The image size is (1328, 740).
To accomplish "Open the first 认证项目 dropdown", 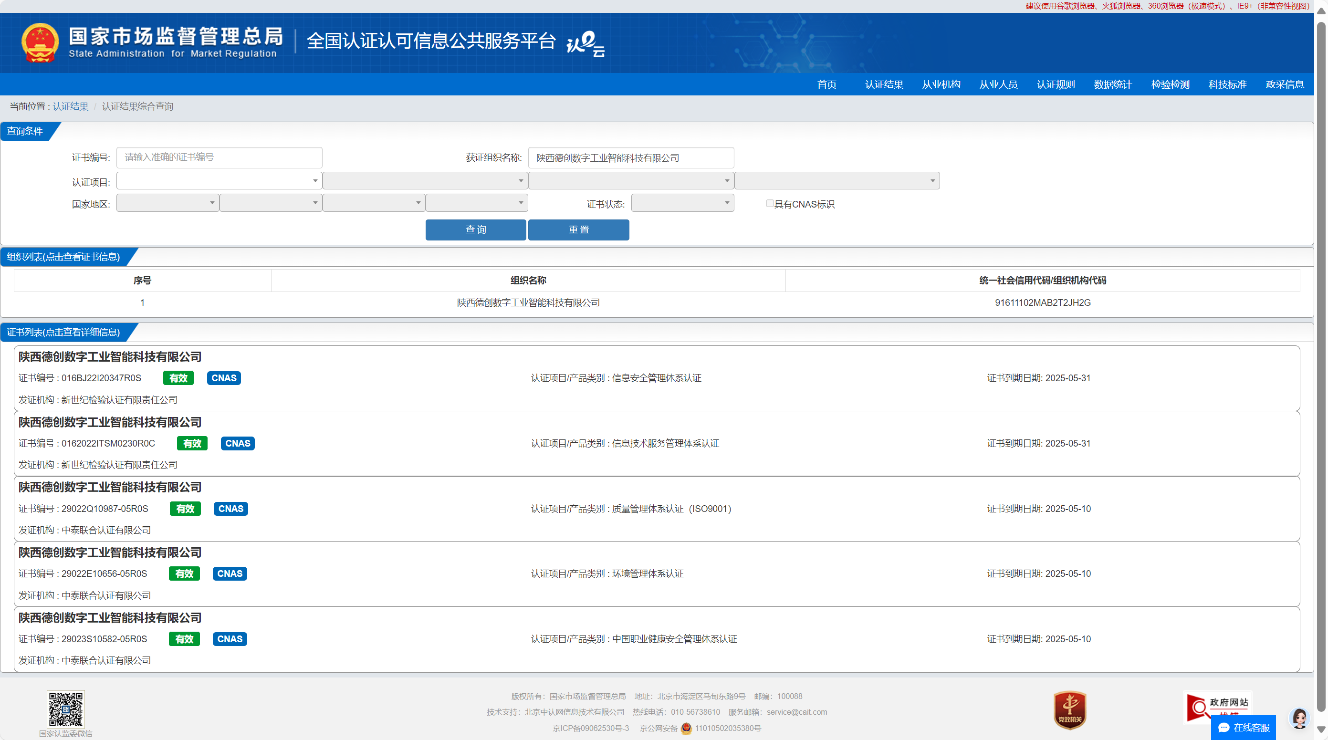I will click(219, 181).
